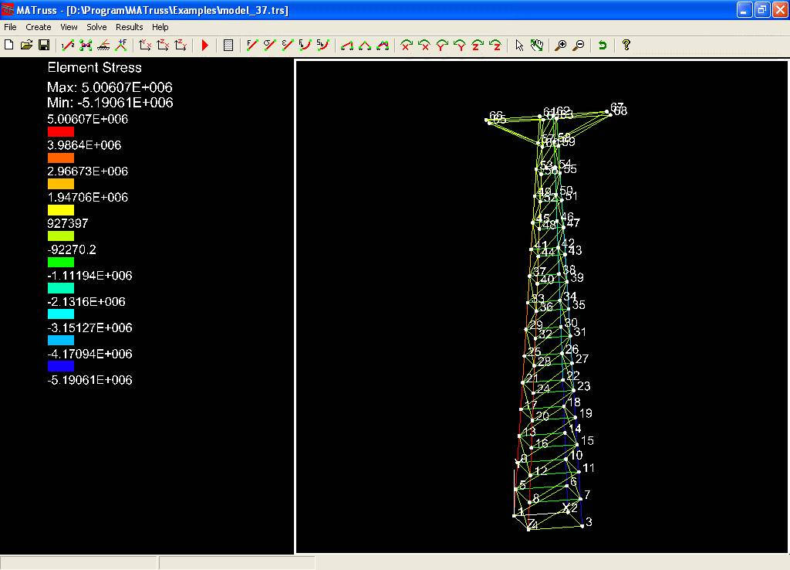The height and width of the screenshot is (570, 790).
Task: Select the apply nodal force tool
Action: tap(121, 46)
